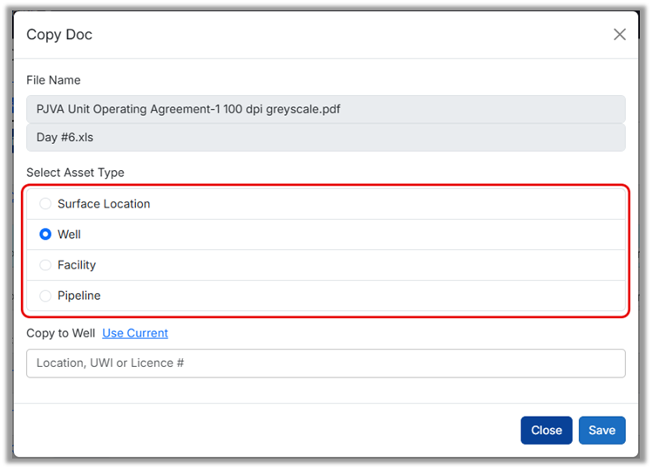Select the Pipeline radio button
The image size is (652, 469).
[x=45, y=296]
